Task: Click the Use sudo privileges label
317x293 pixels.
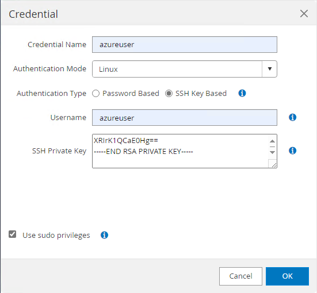Action: [56, 235]
